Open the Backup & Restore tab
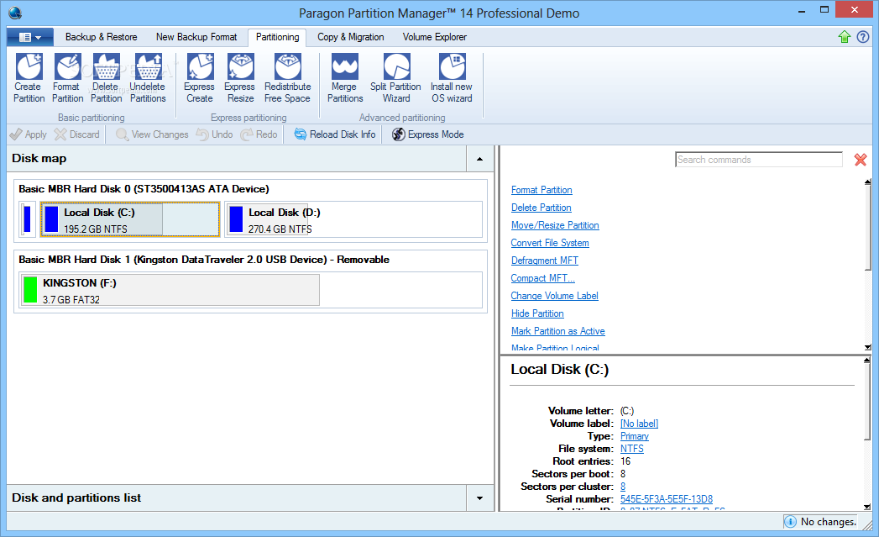Image resolution: width=879 pixels, height=537 pixels. pyautogui.click(x=101, y=37)
